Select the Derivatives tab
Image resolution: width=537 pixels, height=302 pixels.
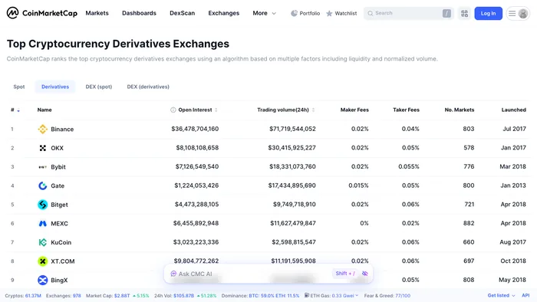55,87
